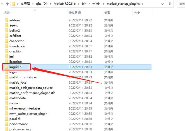The image size is (185, 131).
Task: Click the matlab_local folder name
Action: [18, 82]
